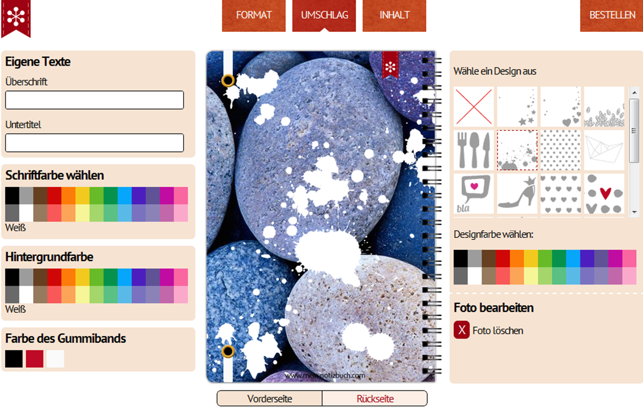Click the Überschrift text field

(x=94, y=100)
